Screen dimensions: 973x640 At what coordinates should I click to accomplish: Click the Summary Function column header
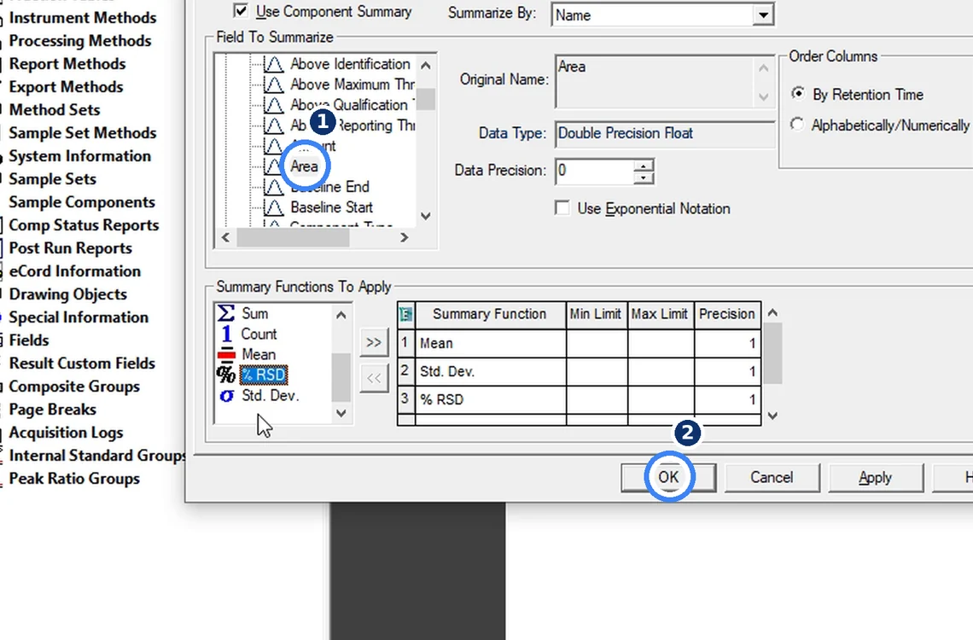click(x=490, y=314)
